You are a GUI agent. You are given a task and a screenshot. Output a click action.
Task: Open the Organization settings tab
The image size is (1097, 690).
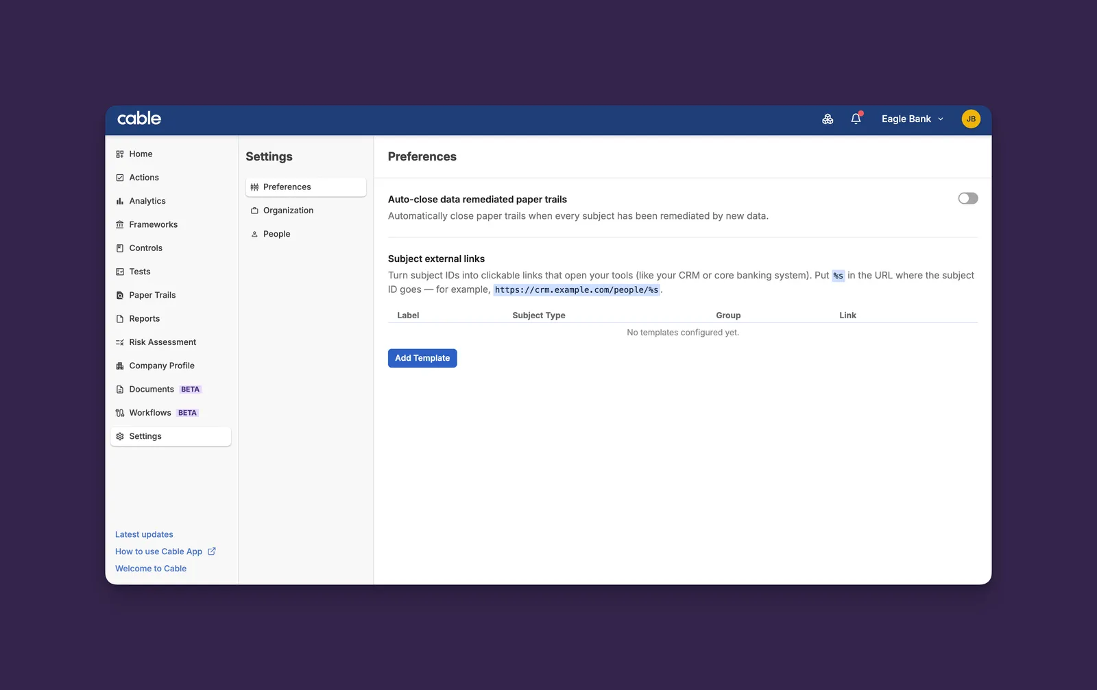pyautogui.click(x=306, y=211)
